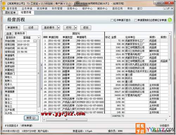Click the 过滤 button
The height and width of the screenshot is (135, 176).
pos(31,28)
